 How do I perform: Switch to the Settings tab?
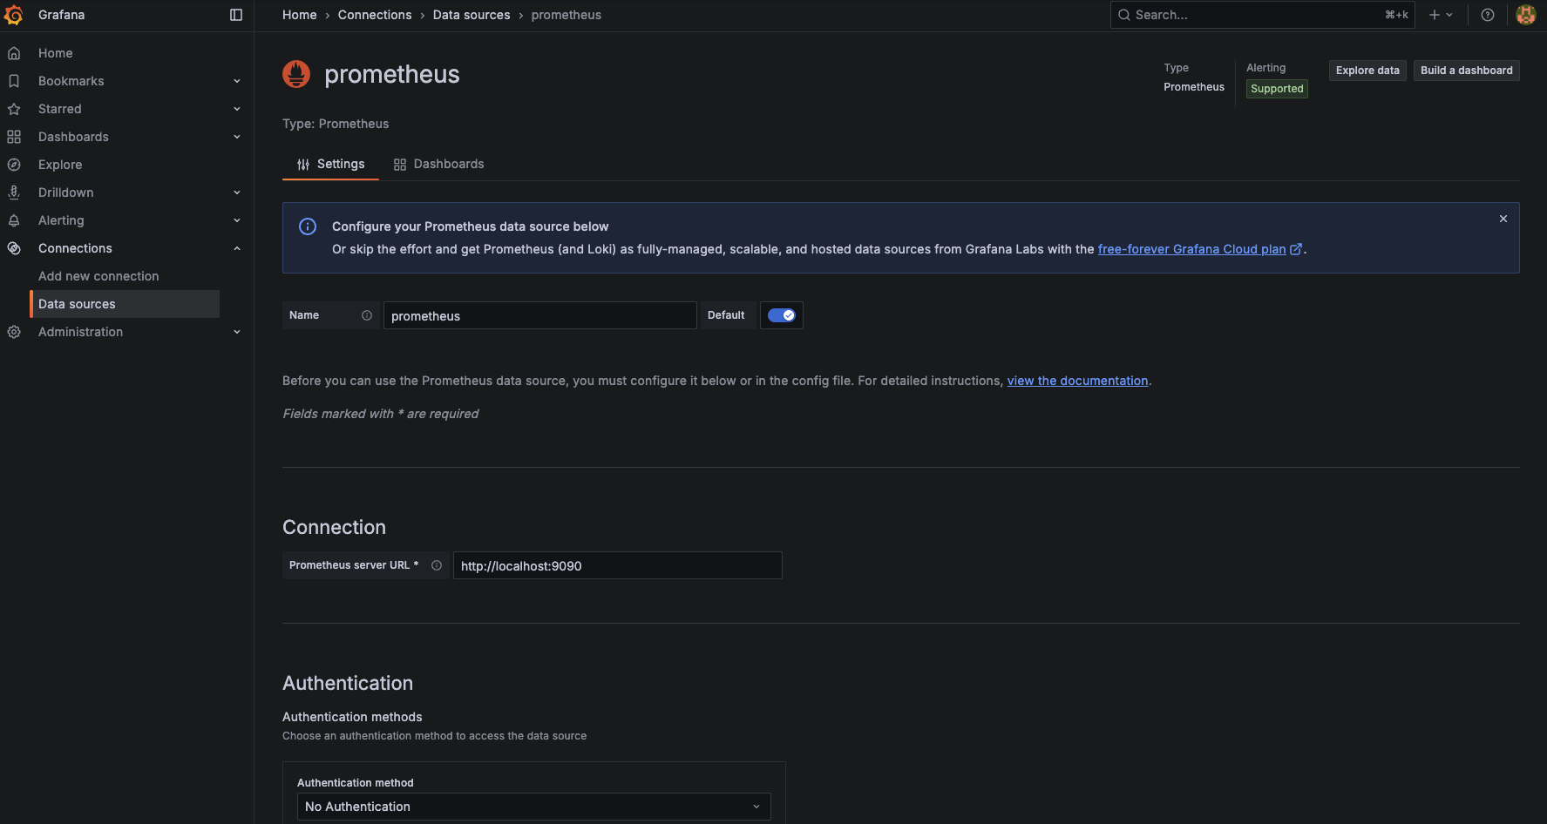tap(330, 164)
